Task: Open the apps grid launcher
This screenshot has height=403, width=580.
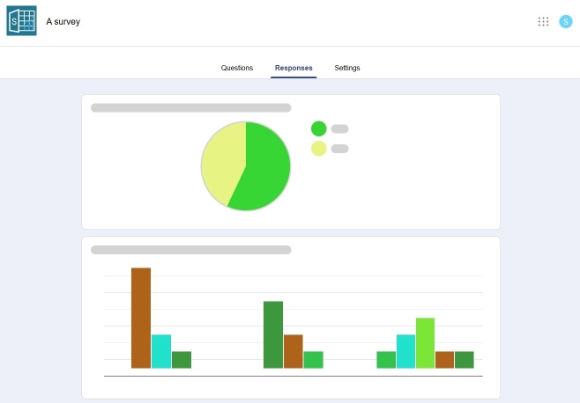Action: click(543, 21)
